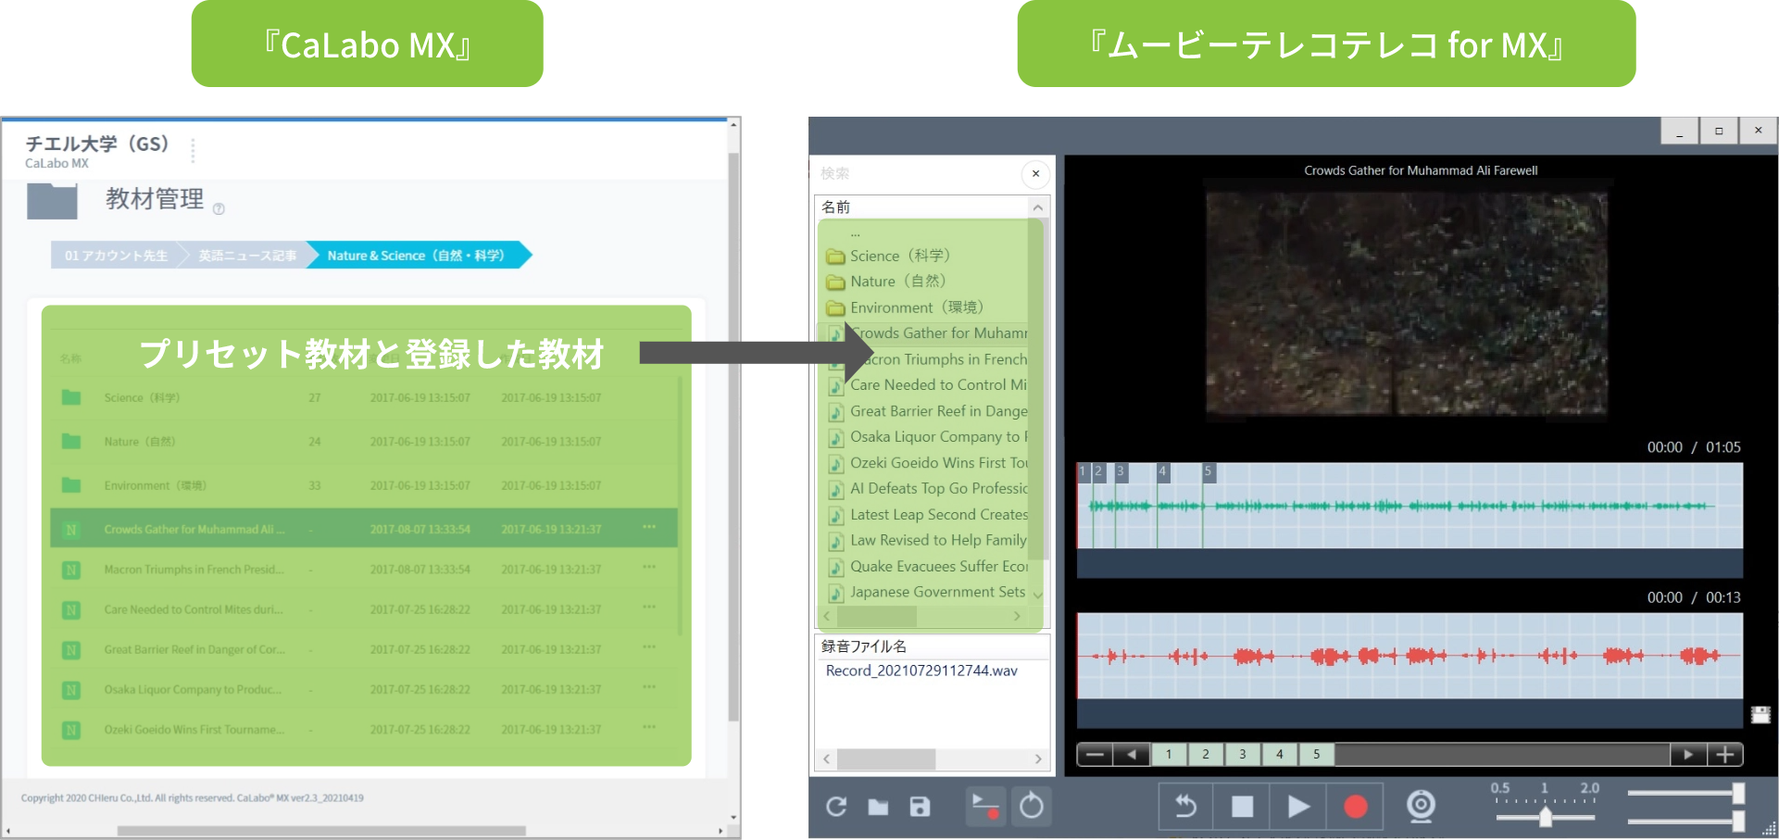The image size is (1779, 840).
Task: Jump to marker 3 in the marker bar
Action: pos(1243,755)
